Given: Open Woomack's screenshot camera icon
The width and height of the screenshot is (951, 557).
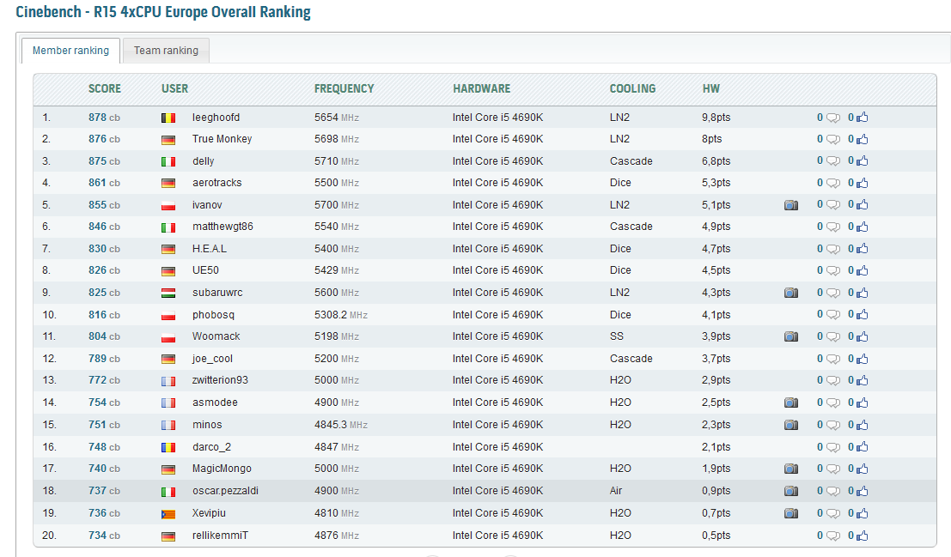Looking at the screenshot, I should 791,336.
